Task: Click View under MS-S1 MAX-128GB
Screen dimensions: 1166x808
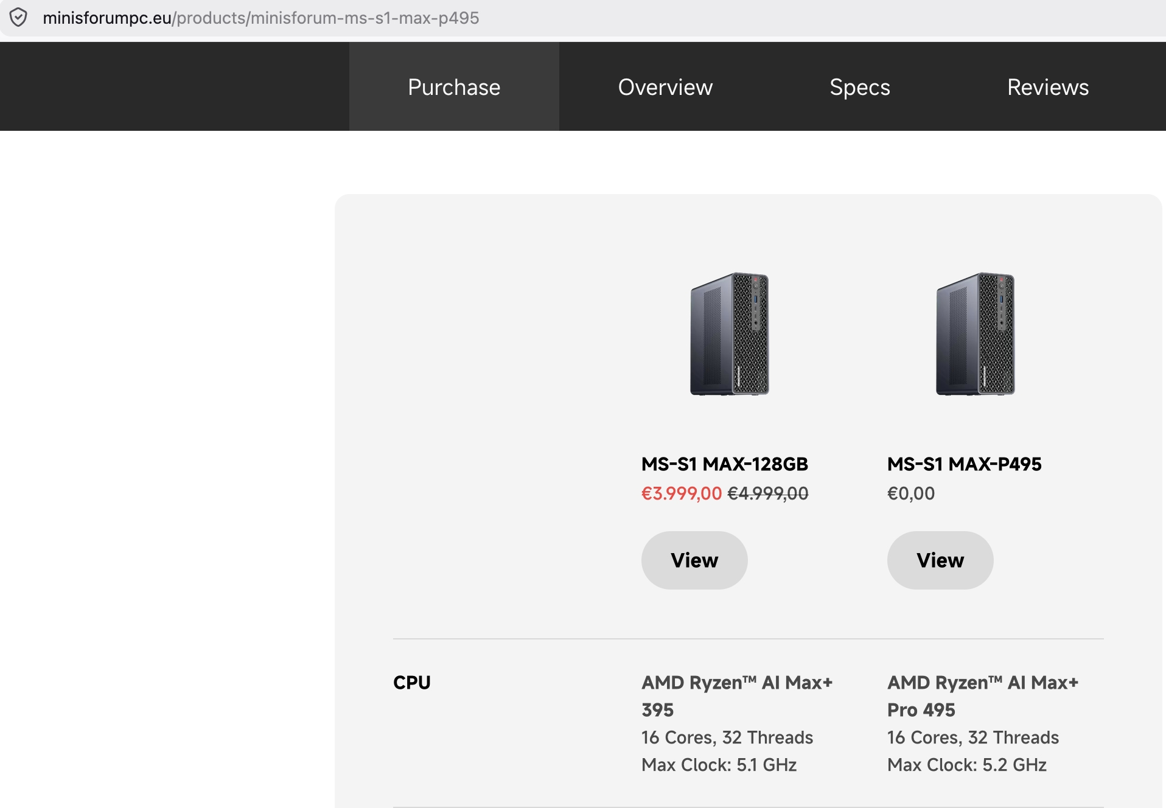Action: pyautogui.click(x=694, y=560)
